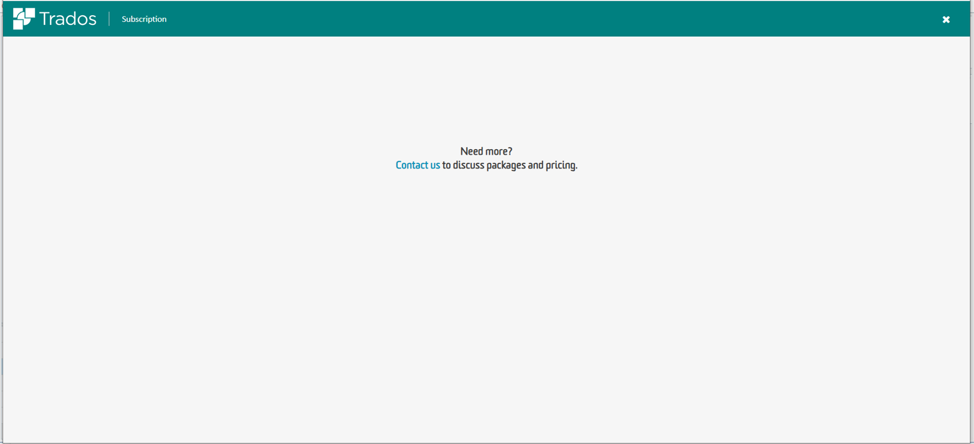974x444 pixels.
Task: Click the white squares emblem left of Trados
Action: click(x=23, y=19)
